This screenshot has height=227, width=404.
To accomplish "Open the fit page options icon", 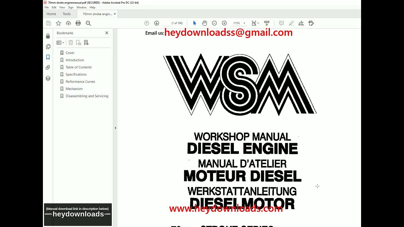I will (255, 23).
